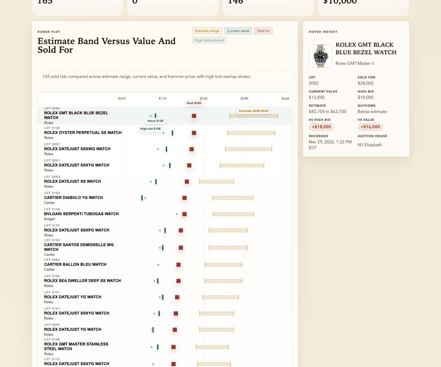This screenshot has width=441, height=367.
Task: Click red sold marker for Lot 0045
Action: click(175, 330)
